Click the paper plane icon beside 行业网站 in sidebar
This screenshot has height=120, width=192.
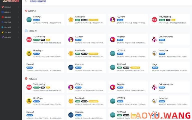coord(3,37)
